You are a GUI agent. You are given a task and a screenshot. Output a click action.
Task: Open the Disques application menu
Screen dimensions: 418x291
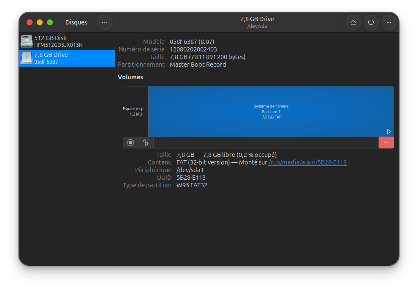tap(105, 22)
